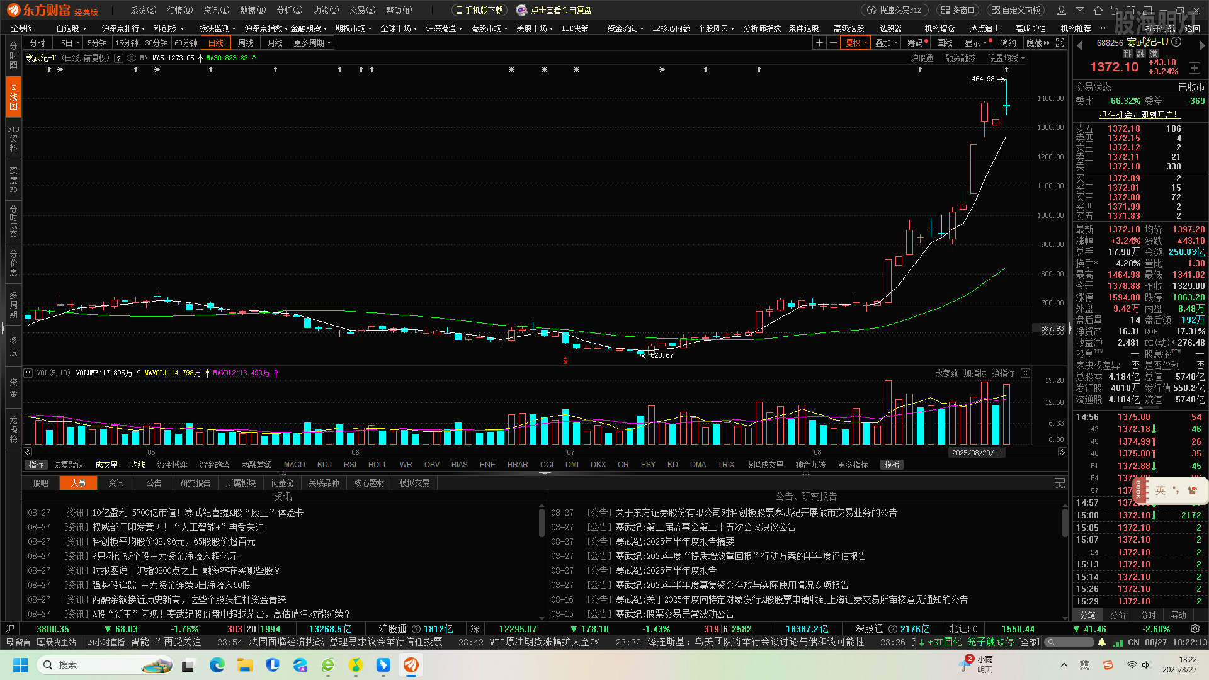Open stock info icon beside 寒武纪-U
The height and width of the screenshot is (680, 1209).
click(1176, 42)
